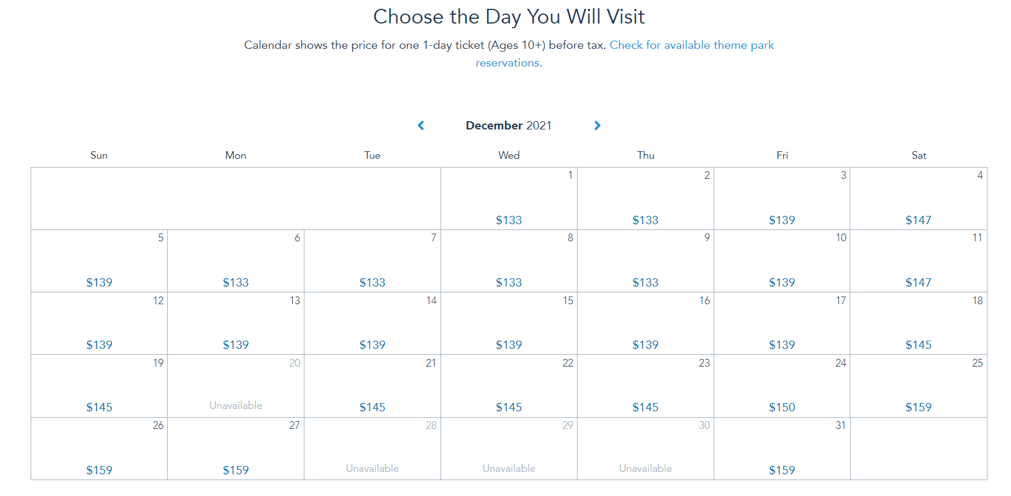
Task: Pick December 5 for $139
Action: (99, 261)
